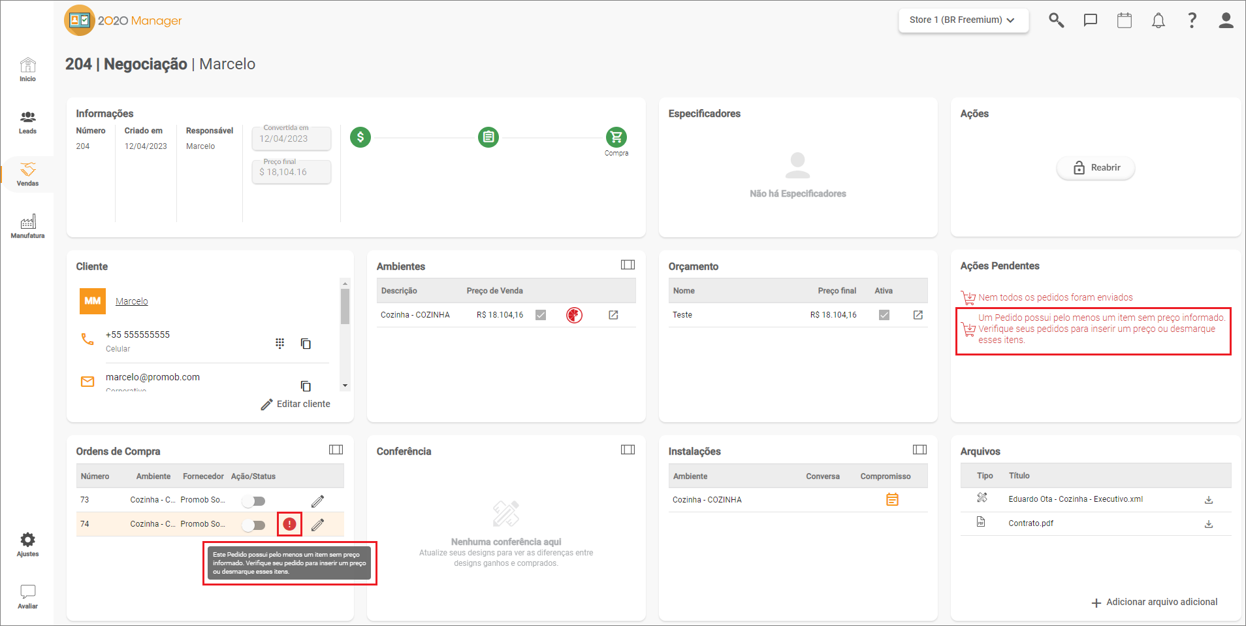The image size is (1246, 626).
Task: Open the phone dial pad icon
Action: tap(280, 343)
